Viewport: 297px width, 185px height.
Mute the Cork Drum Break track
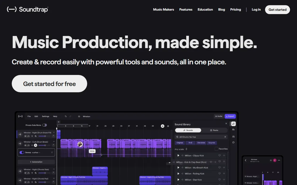point(25,145)
